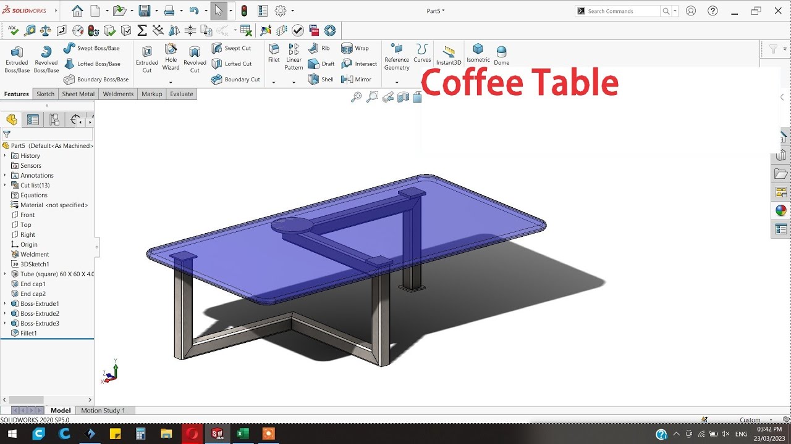
Task: Apply the Shell feature
Action: click(x=321, y=80)
